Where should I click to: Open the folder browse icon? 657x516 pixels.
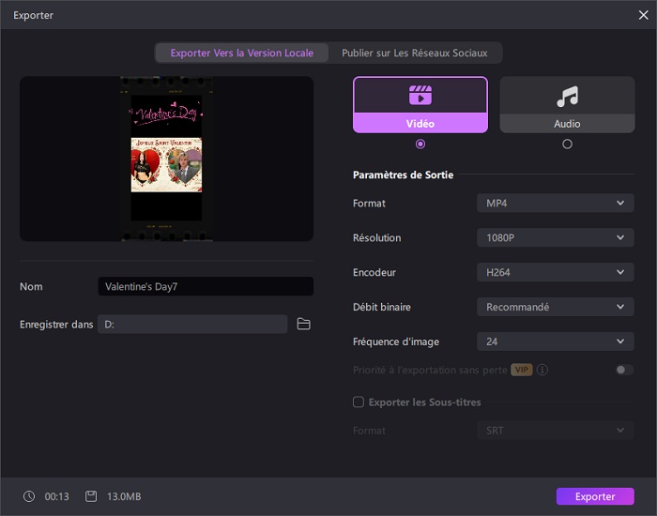(303, 324)
